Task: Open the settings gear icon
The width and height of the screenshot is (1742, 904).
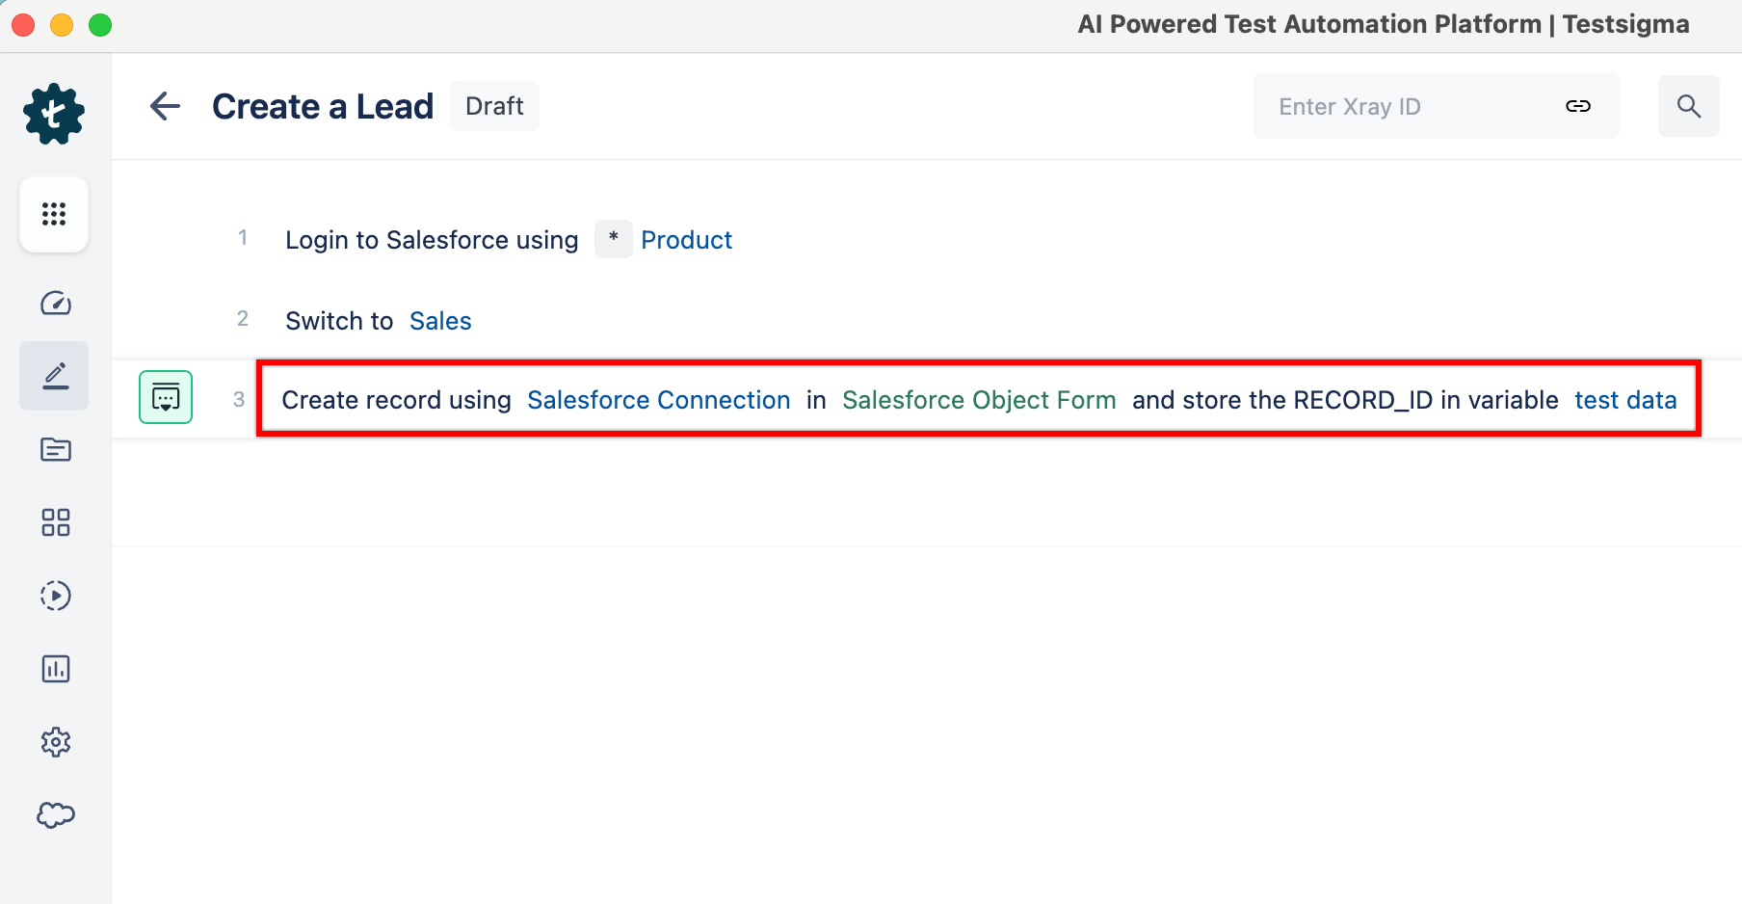Action: (x=55, y=742)
